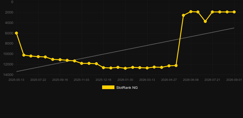Click the x-axis label 2025-09-16

coord(60,80)
